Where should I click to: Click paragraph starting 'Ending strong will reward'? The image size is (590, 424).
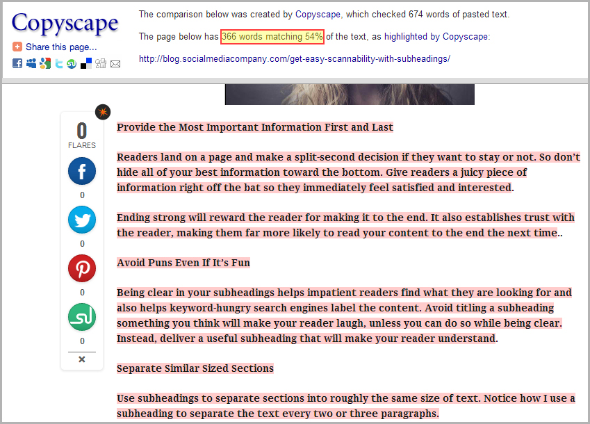pos(345,225)
